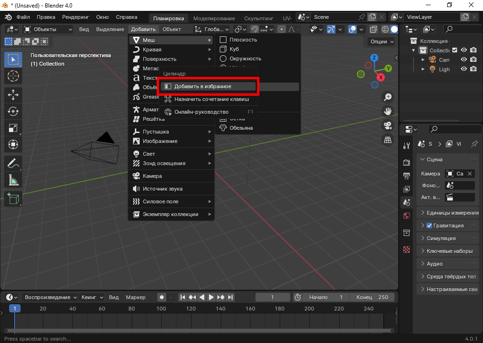Expand the Units (Единицы измерения) panel
483x343 pixels.
click(448, 213)
